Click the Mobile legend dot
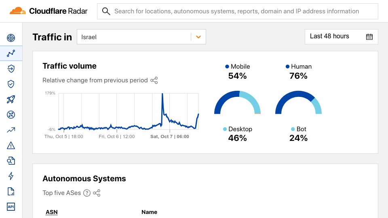Viewport: 388px width, 218px height. coord(227,67)
